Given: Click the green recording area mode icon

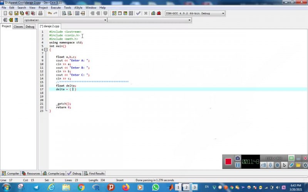Looking at the screenshot, I should (x=291, y=158).
